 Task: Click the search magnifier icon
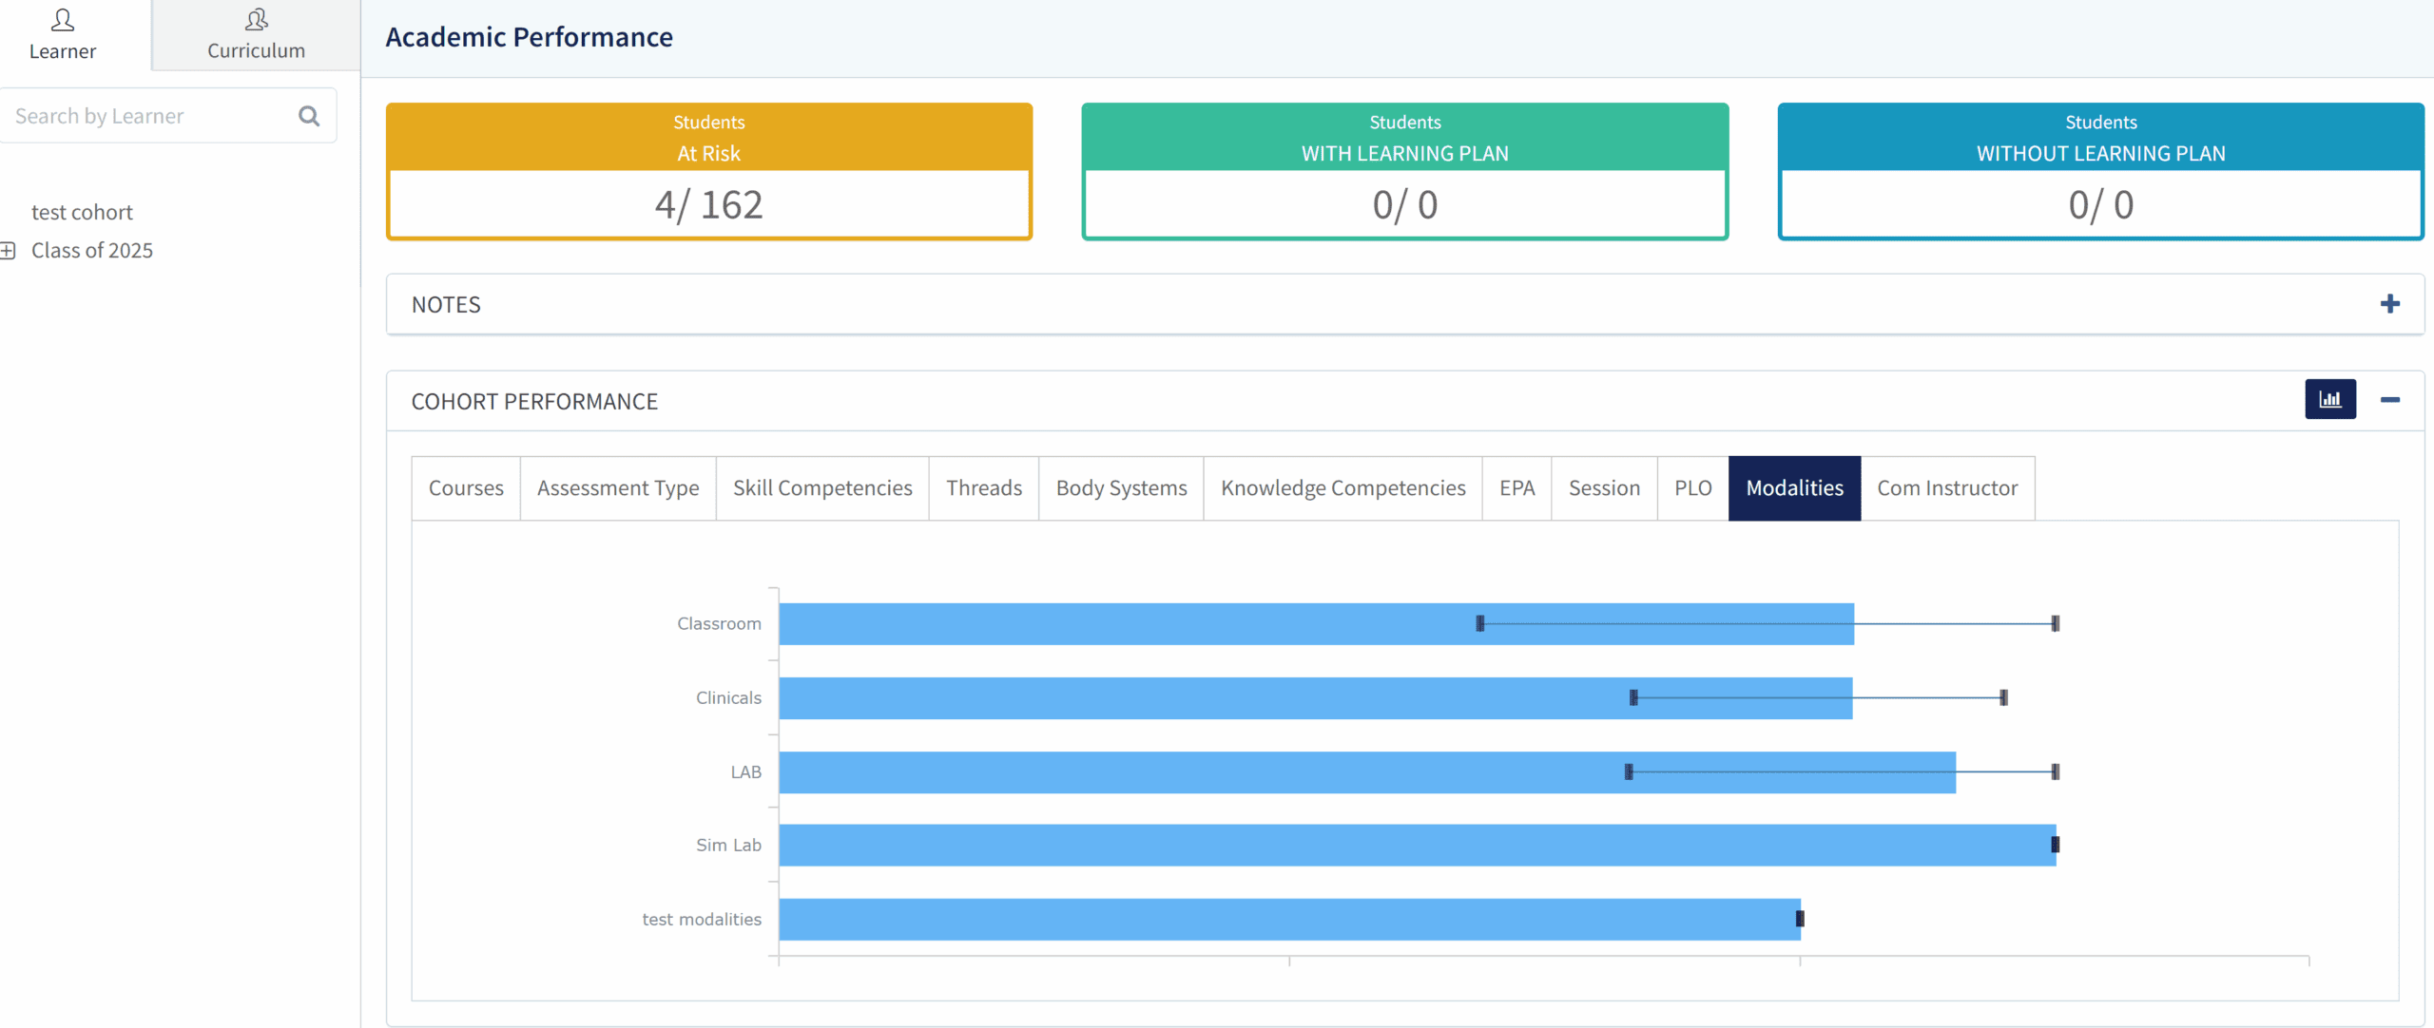point(309,116)
